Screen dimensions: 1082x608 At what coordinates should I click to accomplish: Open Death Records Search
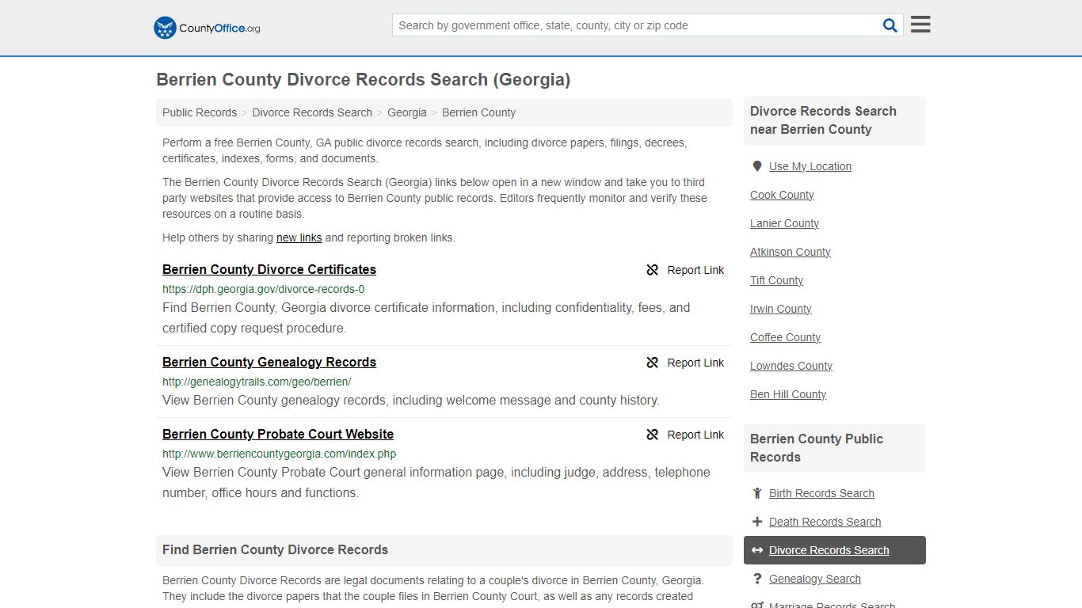(x=825, y=522)
